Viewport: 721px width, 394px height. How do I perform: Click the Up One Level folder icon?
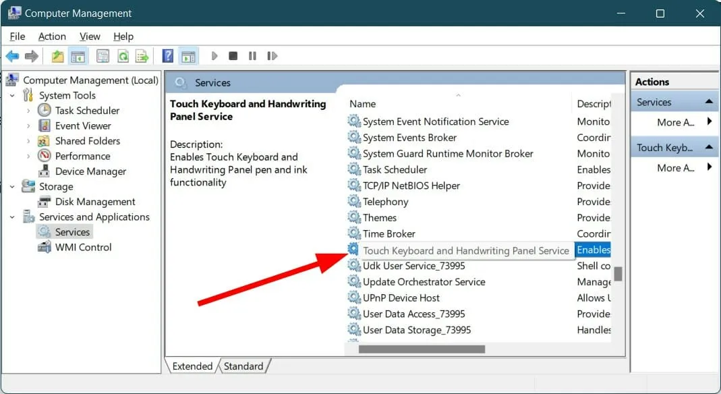[58, 56]
